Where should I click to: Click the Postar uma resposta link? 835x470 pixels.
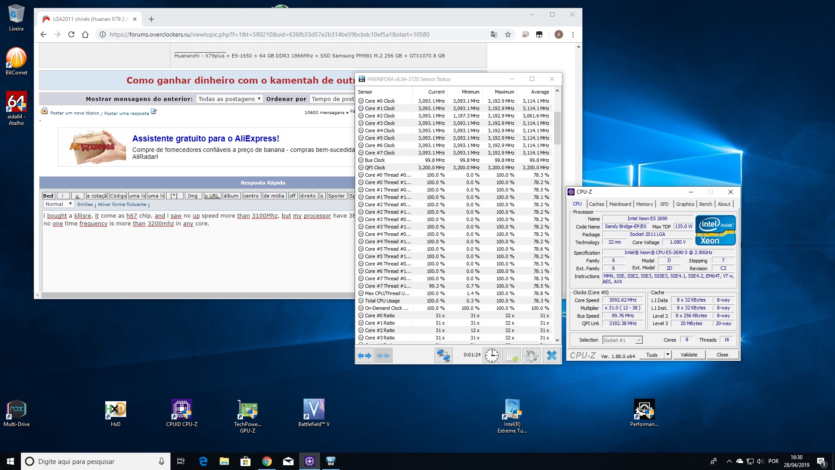pyautogui.click(x=126, y=113)
